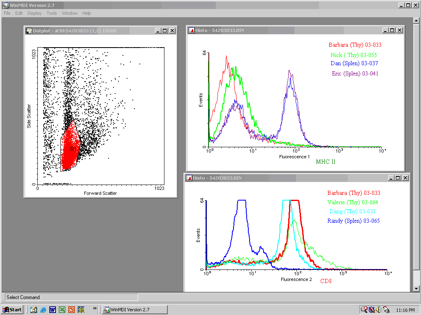Launch PowerPoint from quick launch bar

71,310
